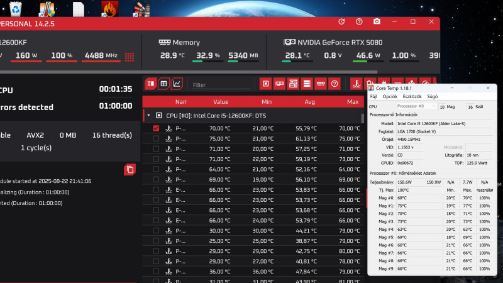Open the Súgó menu in Core Temp

point(432,96)
